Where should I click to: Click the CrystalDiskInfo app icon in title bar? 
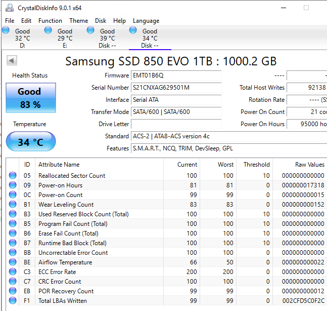pos(8,8)
